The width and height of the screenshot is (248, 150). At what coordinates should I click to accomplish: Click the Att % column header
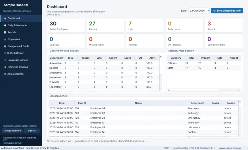(x=152, y=58)
